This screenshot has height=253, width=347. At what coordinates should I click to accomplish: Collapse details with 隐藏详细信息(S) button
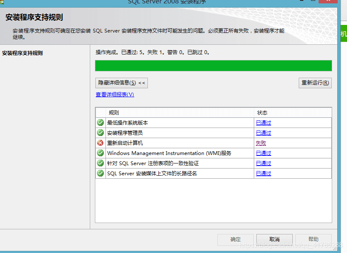tap(122, 83)
